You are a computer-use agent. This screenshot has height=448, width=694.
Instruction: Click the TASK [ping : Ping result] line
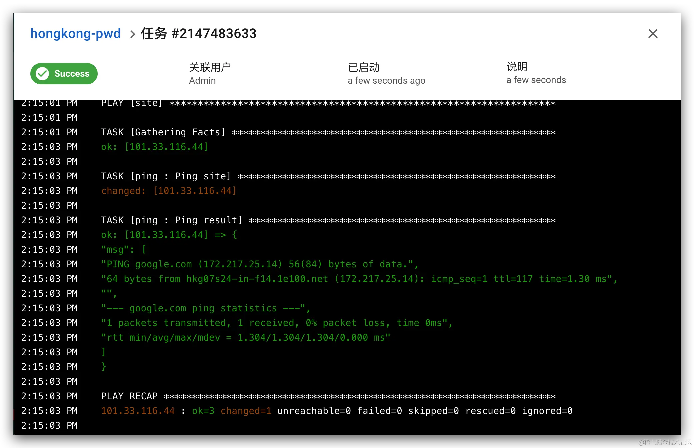coord(171,220)
